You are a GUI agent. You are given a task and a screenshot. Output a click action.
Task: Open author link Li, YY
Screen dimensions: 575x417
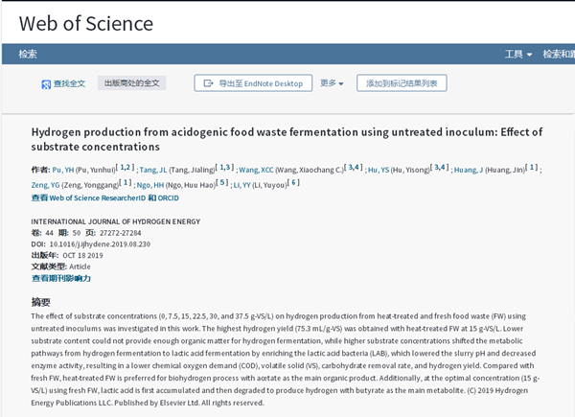[x=240, y=183]
